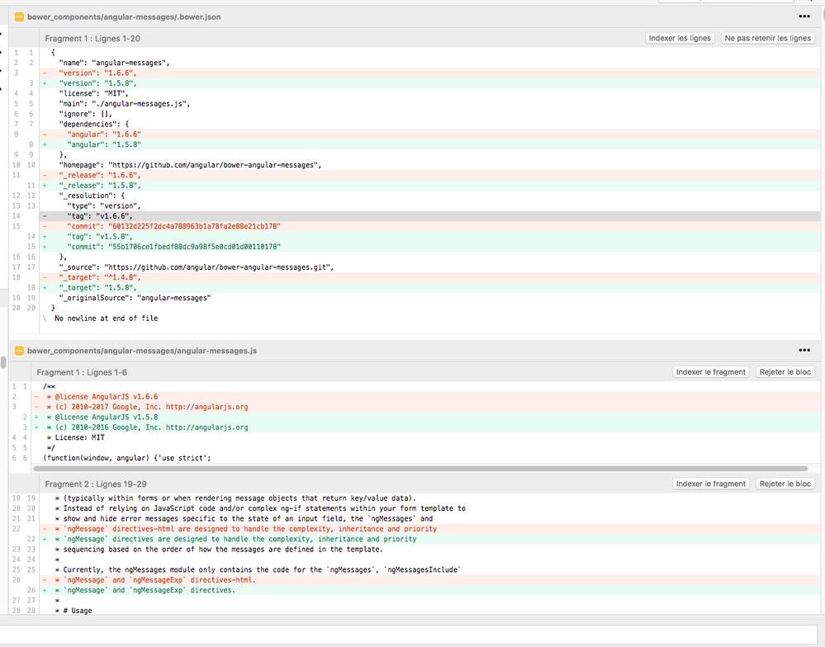
Task: Select added line ending ngMessageExp directives.
Action: click(429, 590)
